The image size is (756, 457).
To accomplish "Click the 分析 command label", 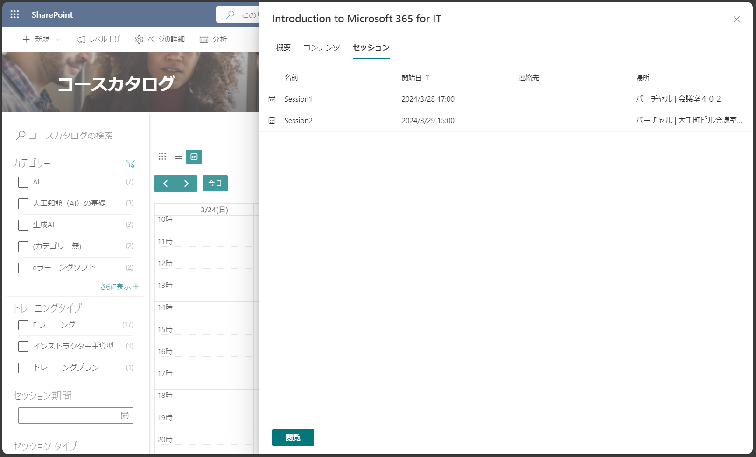I will 220,39.
